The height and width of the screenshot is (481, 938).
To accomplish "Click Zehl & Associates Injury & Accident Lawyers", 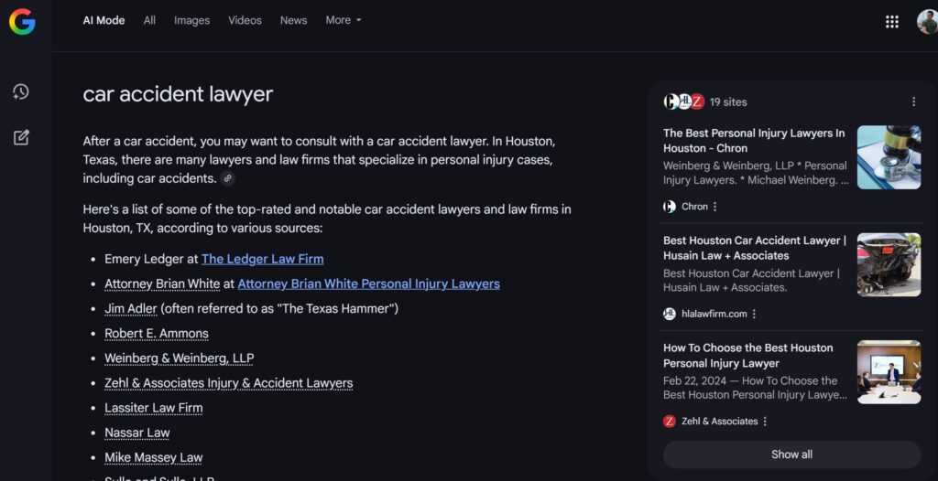I will [228, 383].
